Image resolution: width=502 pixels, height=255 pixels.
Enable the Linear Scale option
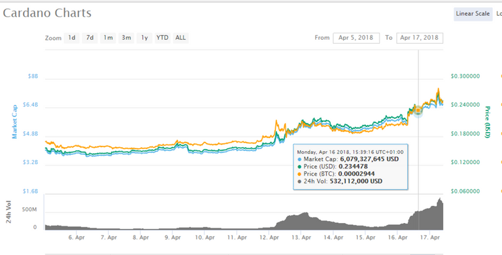click(473, 14)
